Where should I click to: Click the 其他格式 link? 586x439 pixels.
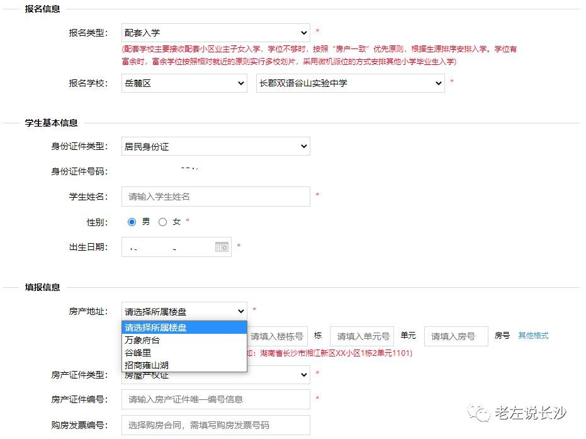tap(533, 336)
